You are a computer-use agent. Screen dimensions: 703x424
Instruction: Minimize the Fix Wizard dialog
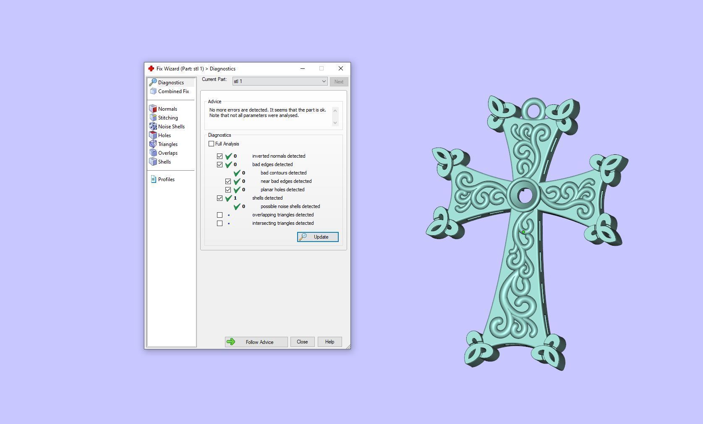click(x=302, y=68)
